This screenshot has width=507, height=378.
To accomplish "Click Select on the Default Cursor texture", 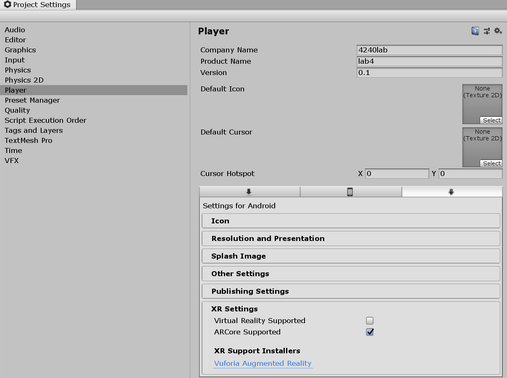I will 491,163.
